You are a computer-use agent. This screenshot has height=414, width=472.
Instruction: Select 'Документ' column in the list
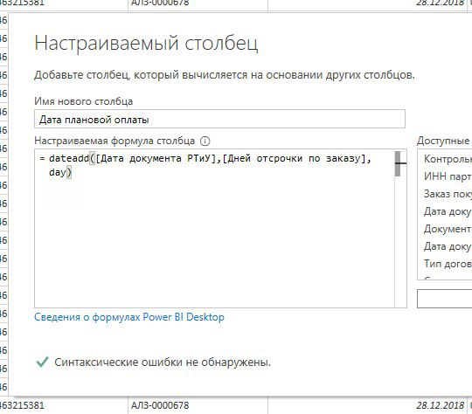[x=448, y=229]
